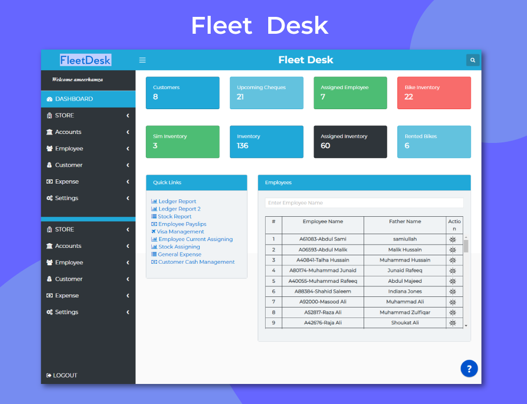Expand the upper Employee menu chevron
Image resolution: width=527 pixels, height=404 pixels.
coord(128,148)
